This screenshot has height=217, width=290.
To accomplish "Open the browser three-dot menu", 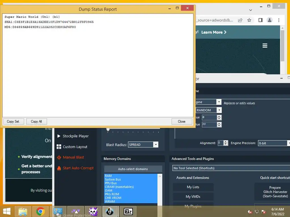I will [279, 20].
